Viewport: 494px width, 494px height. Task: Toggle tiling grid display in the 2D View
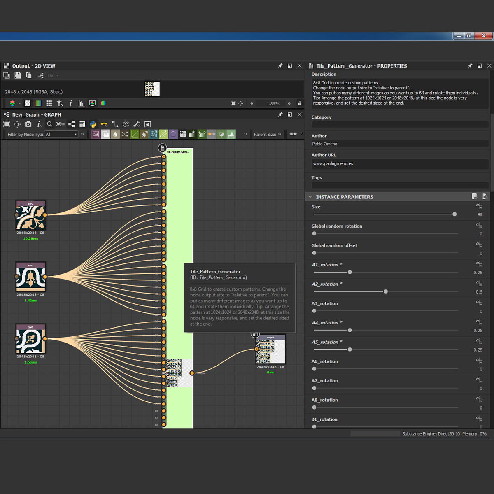click(49, 103)
